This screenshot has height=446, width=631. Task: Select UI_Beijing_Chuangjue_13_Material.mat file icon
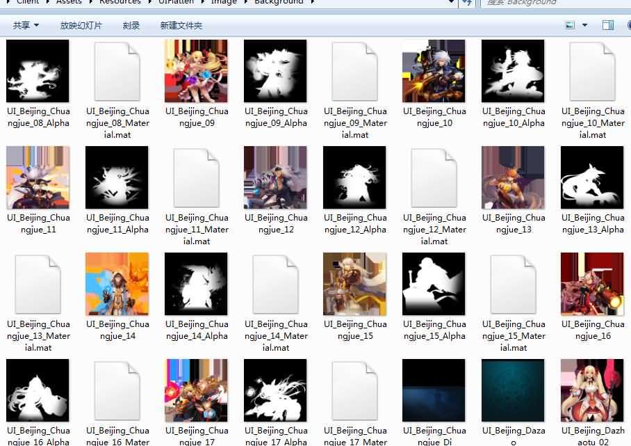click(38, 284)
